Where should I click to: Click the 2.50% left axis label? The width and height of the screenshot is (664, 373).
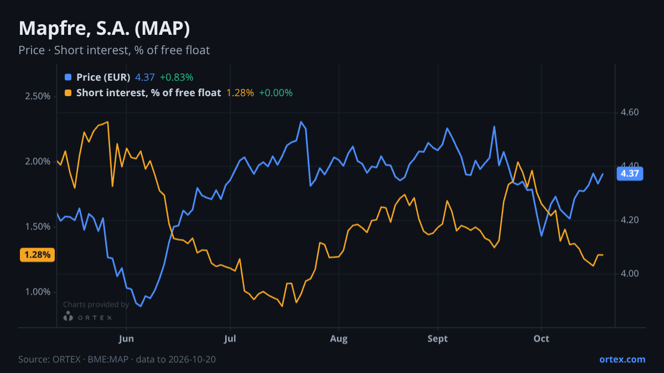pyautogui.click(x=38, y=96)
